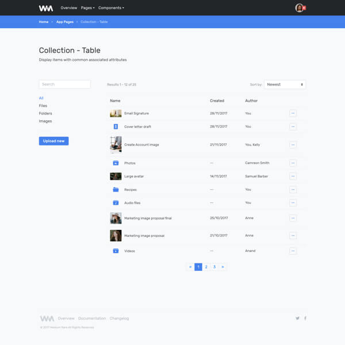
Task: Expand the Pages dropdown menu
Action: [x=87, y=8]
